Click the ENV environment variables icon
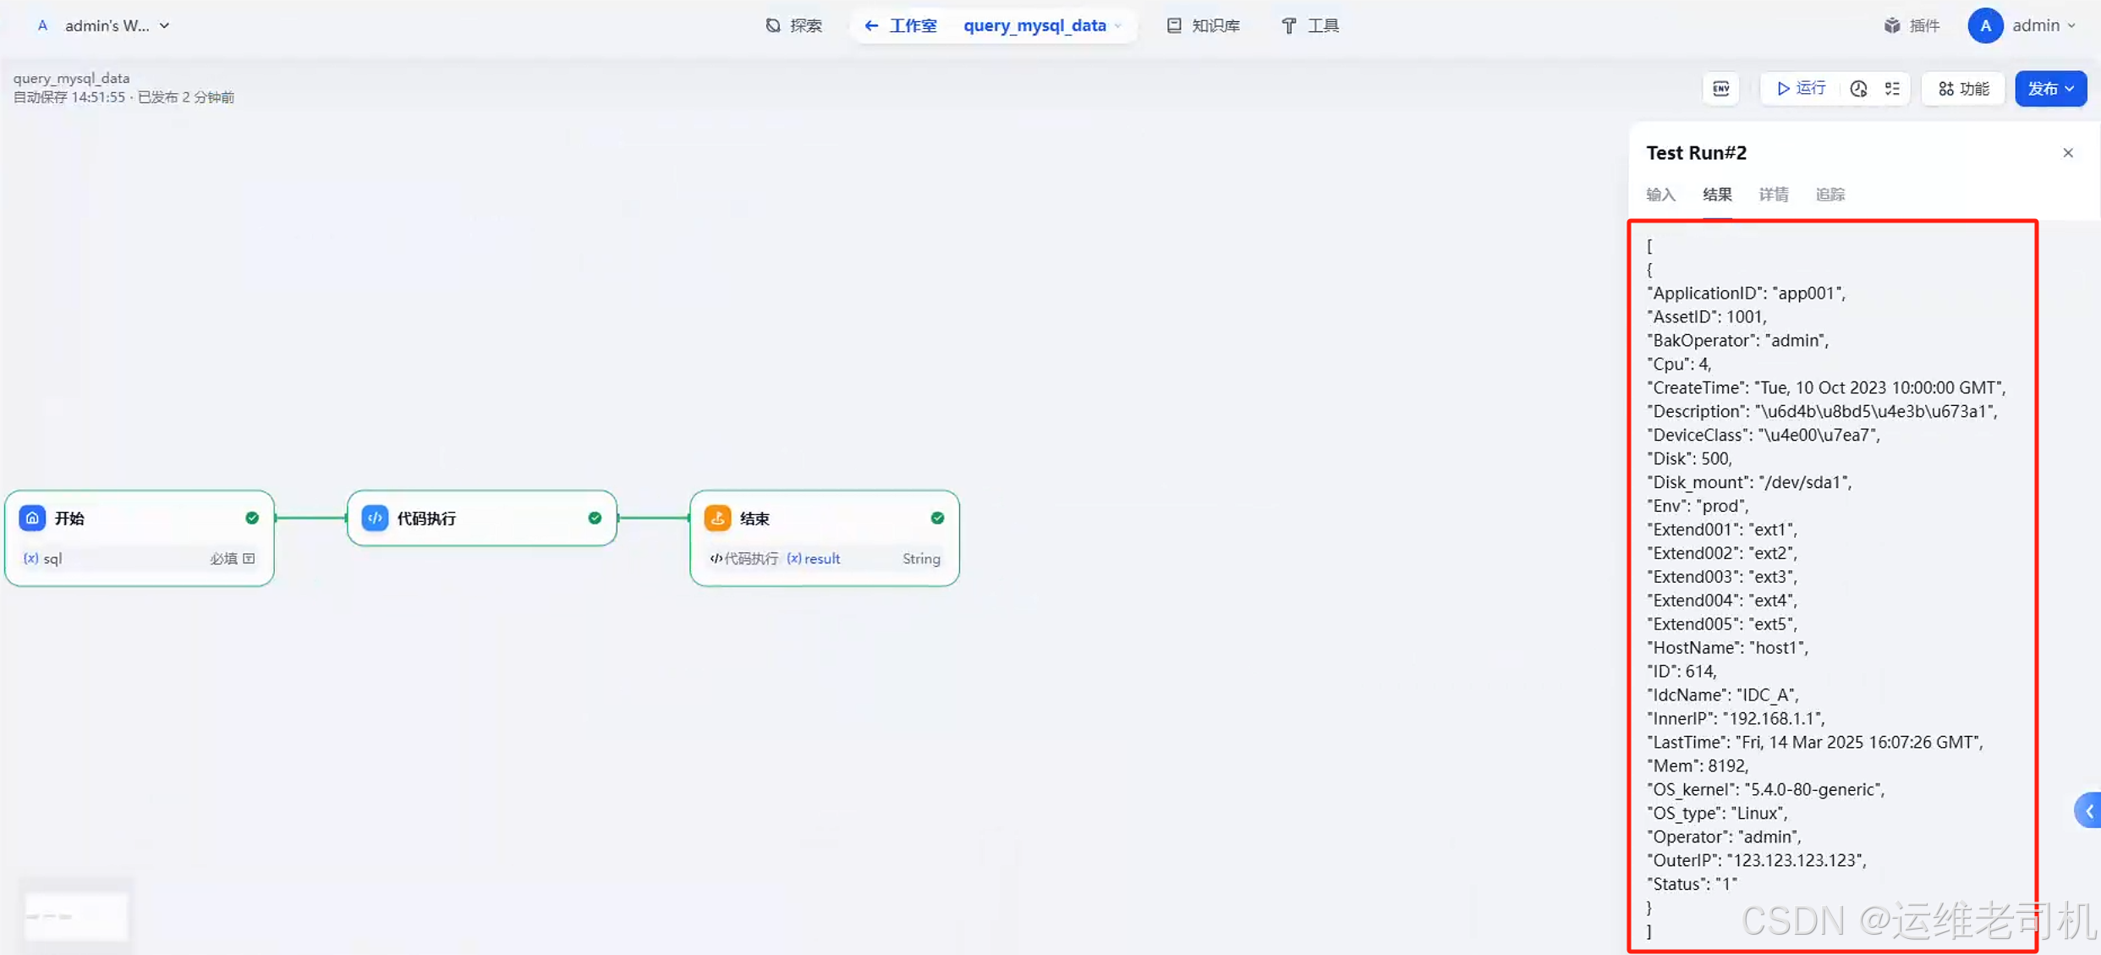 (1720, 89)
